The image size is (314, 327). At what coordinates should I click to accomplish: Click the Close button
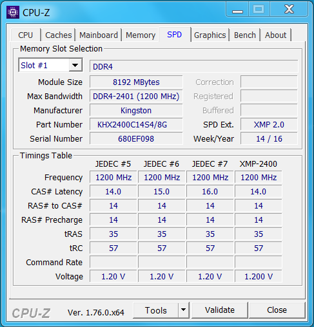click(x=277, y=310)
